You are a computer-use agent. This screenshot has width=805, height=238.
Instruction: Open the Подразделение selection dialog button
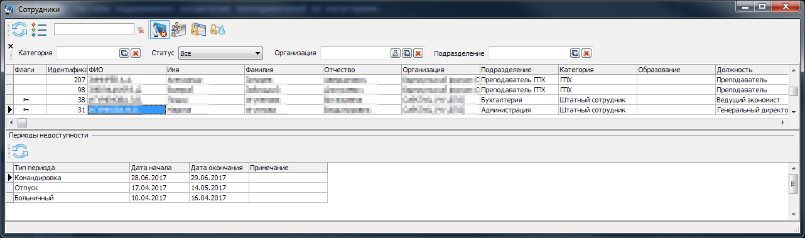pyautogui.click(x=575, y=53)
